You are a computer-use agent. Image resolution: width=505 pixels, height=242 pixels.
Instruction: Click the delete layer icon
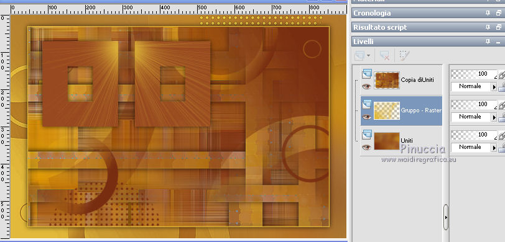[x=384, y=56]
